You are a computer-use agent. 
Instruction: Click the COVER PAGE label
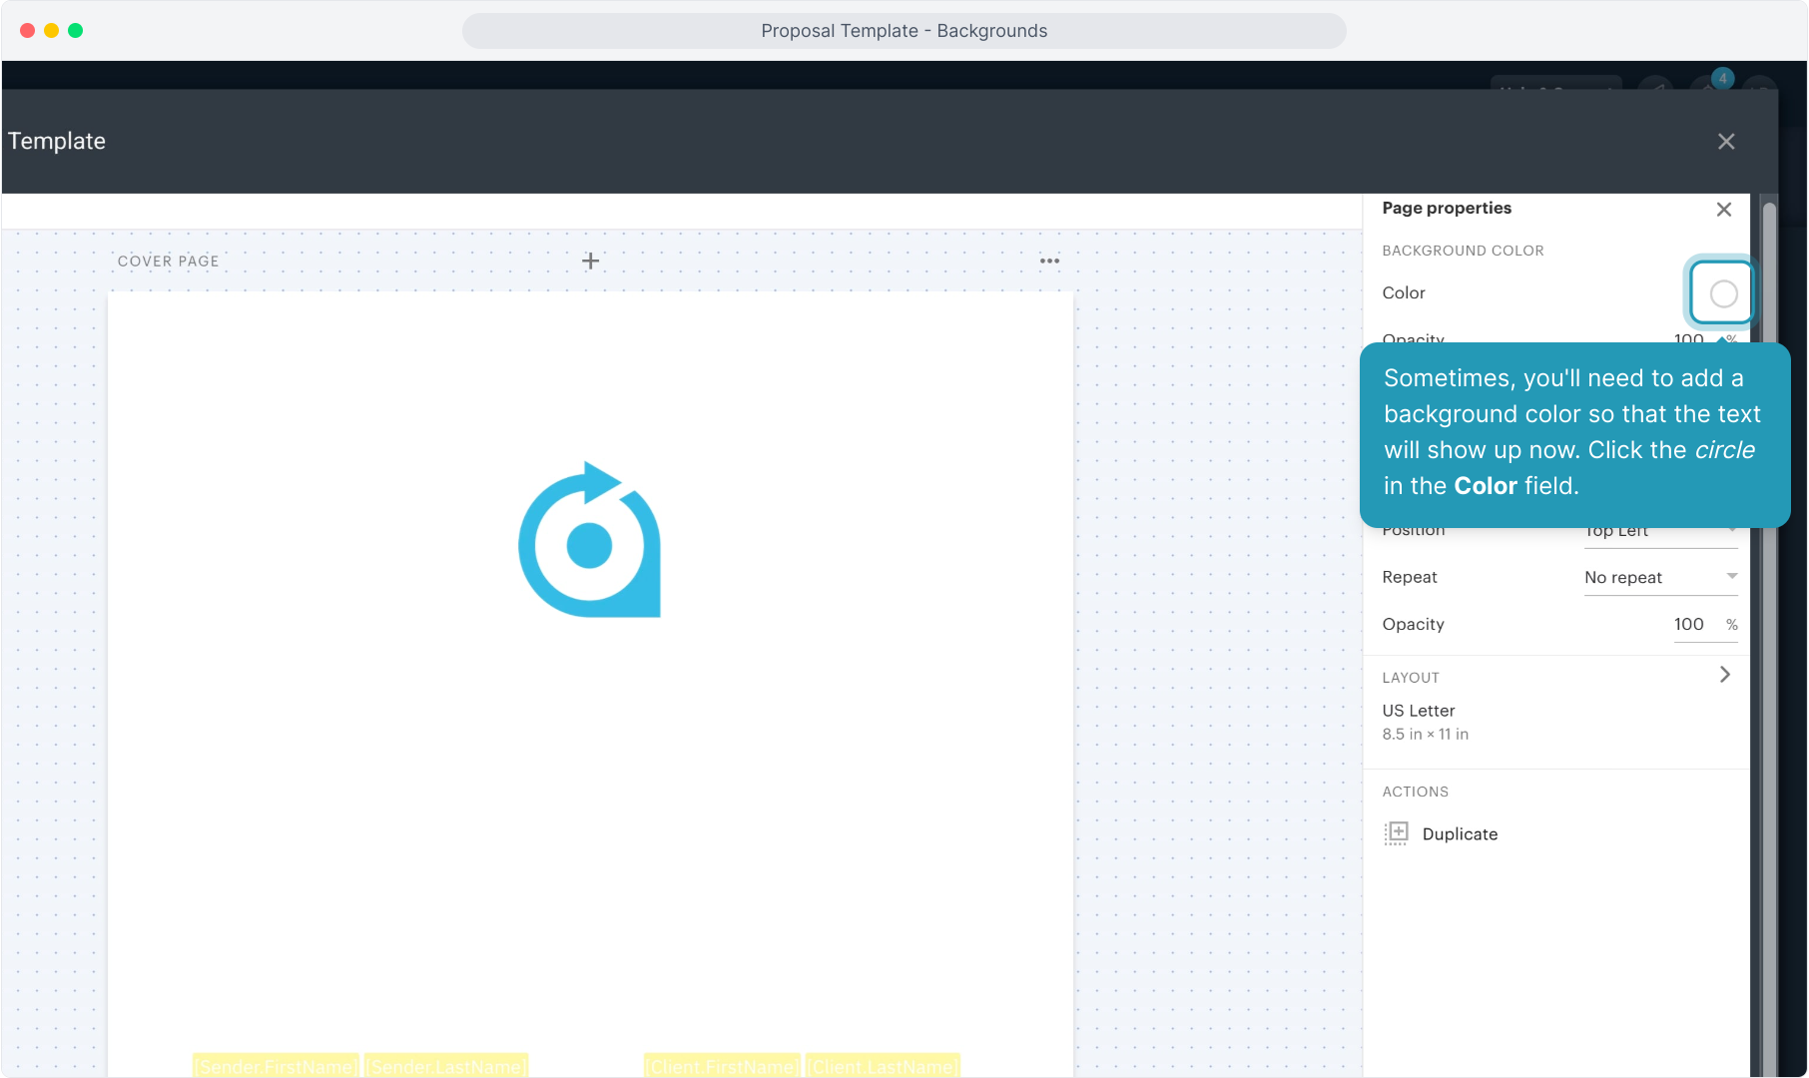point(168,262)
